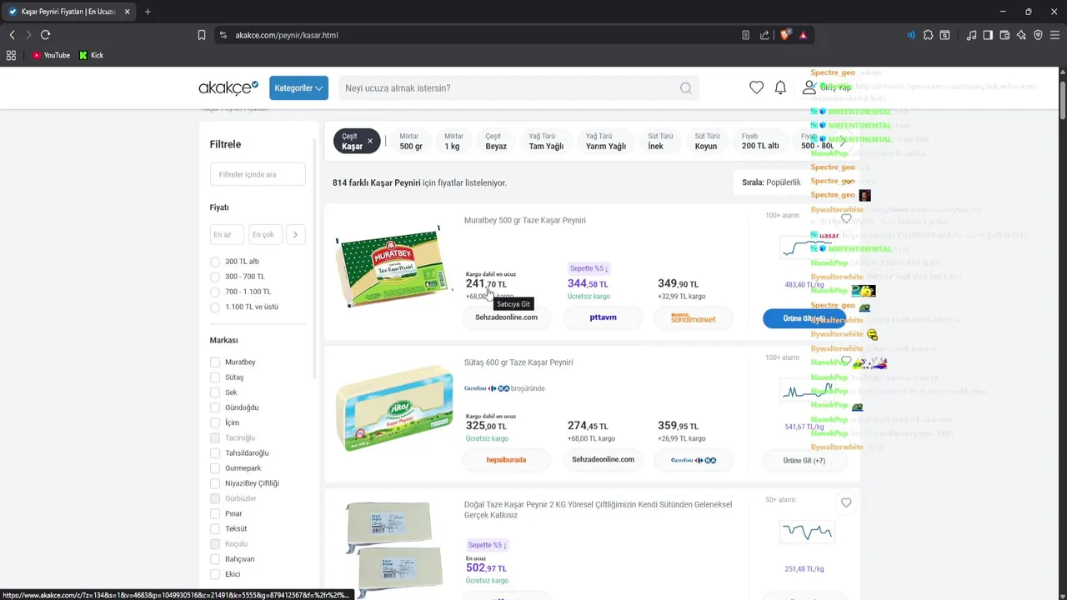Remove the Kaşar filter with X
1067x600 pixels.
pyautogui.click(x=370, y=141)
